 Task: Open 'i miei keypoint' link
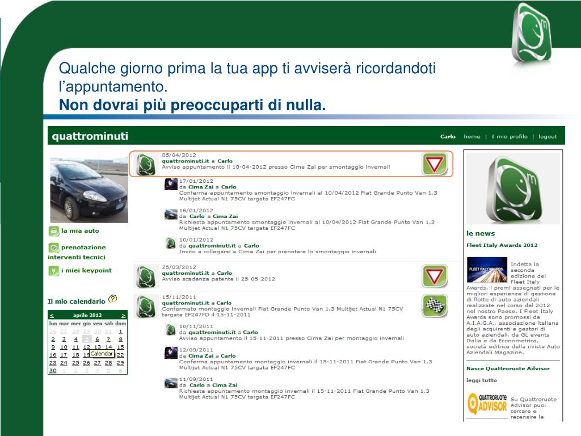coord(86,271)
